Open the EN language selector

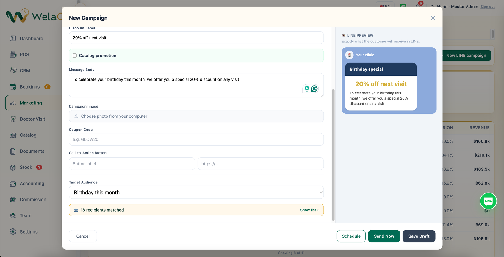(x=385, y=6)
